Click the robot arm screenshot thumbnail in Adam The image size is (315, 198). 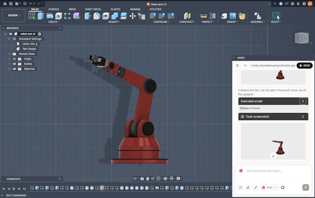coord(273,141)
